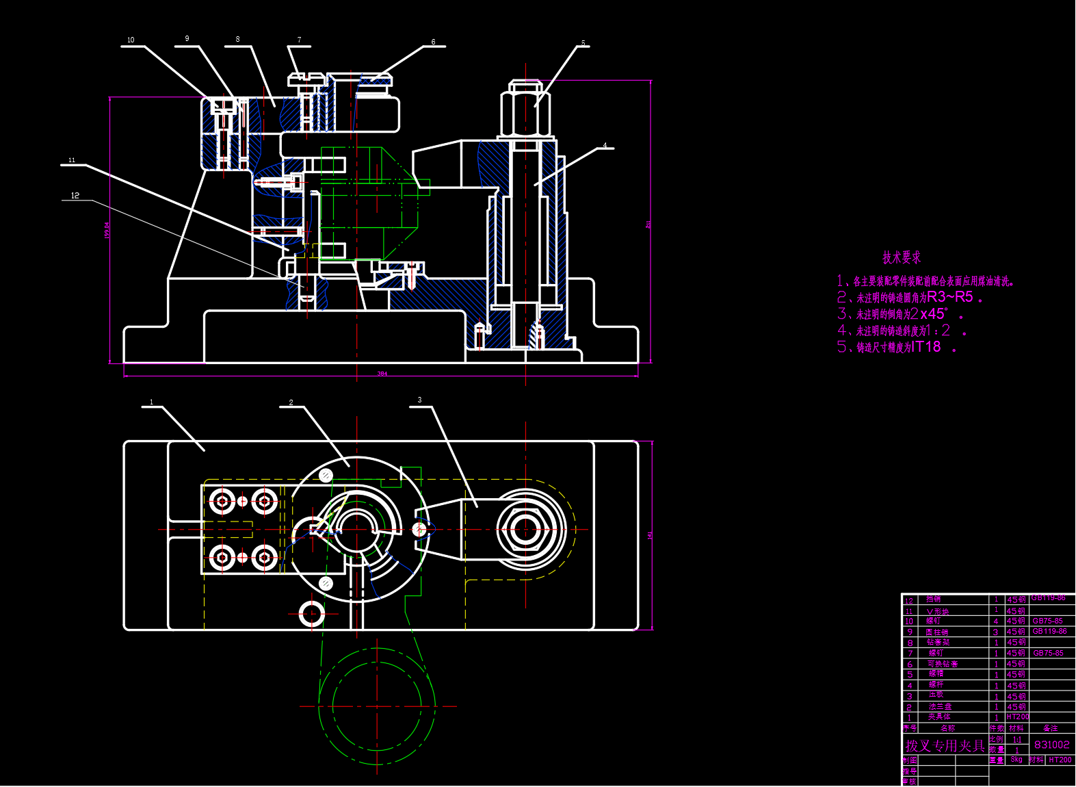
Task: Click the 2x45° chamfer note line
Action: (x=901, y=314)
